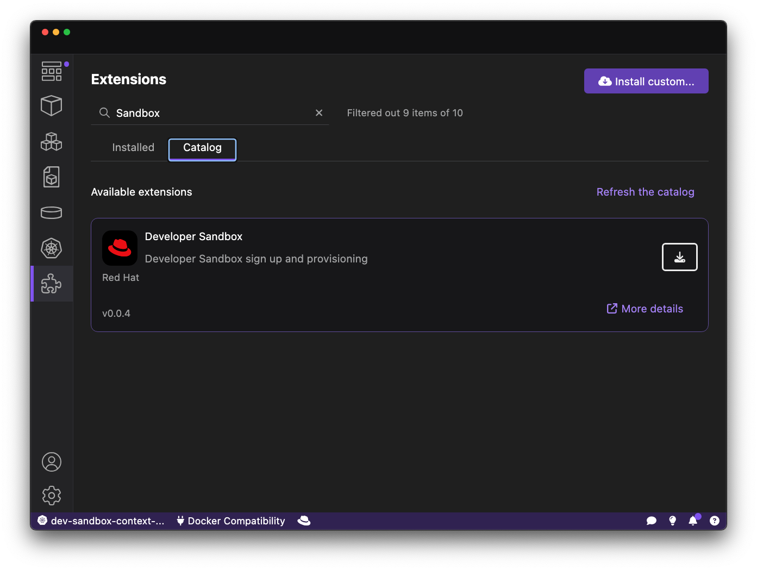Click Red Hat hat icon in status bar
Screen dimensions: 757x570
tap(304, 521)
